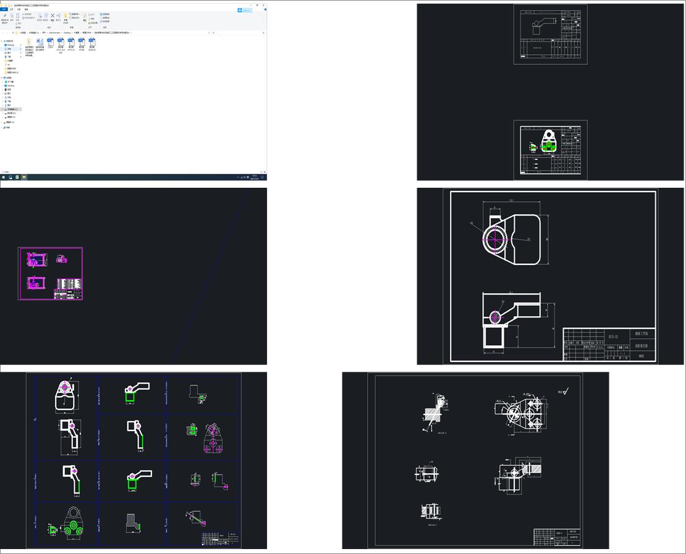Open the New item dropdown in ribbon
686x554 pixels.
74,14
